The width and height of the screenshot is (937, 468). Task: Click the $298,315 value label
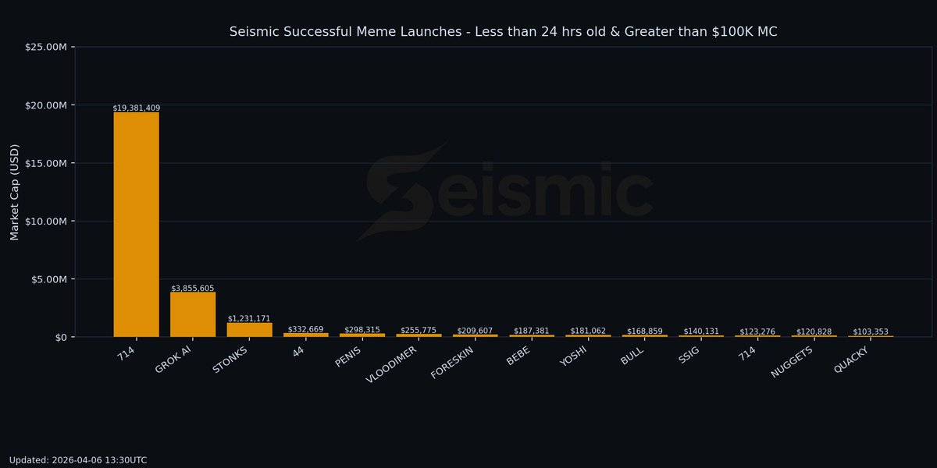(362, 330)
